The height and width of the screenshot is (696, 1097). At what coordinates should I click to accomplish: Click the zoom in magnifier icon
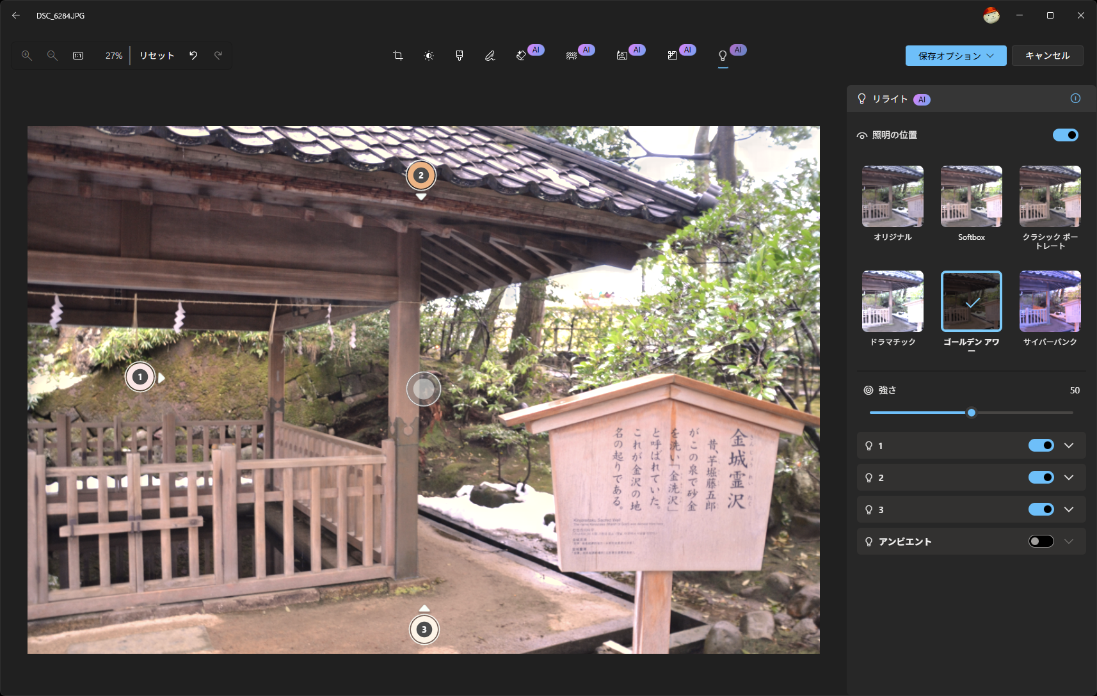(27, 56)
